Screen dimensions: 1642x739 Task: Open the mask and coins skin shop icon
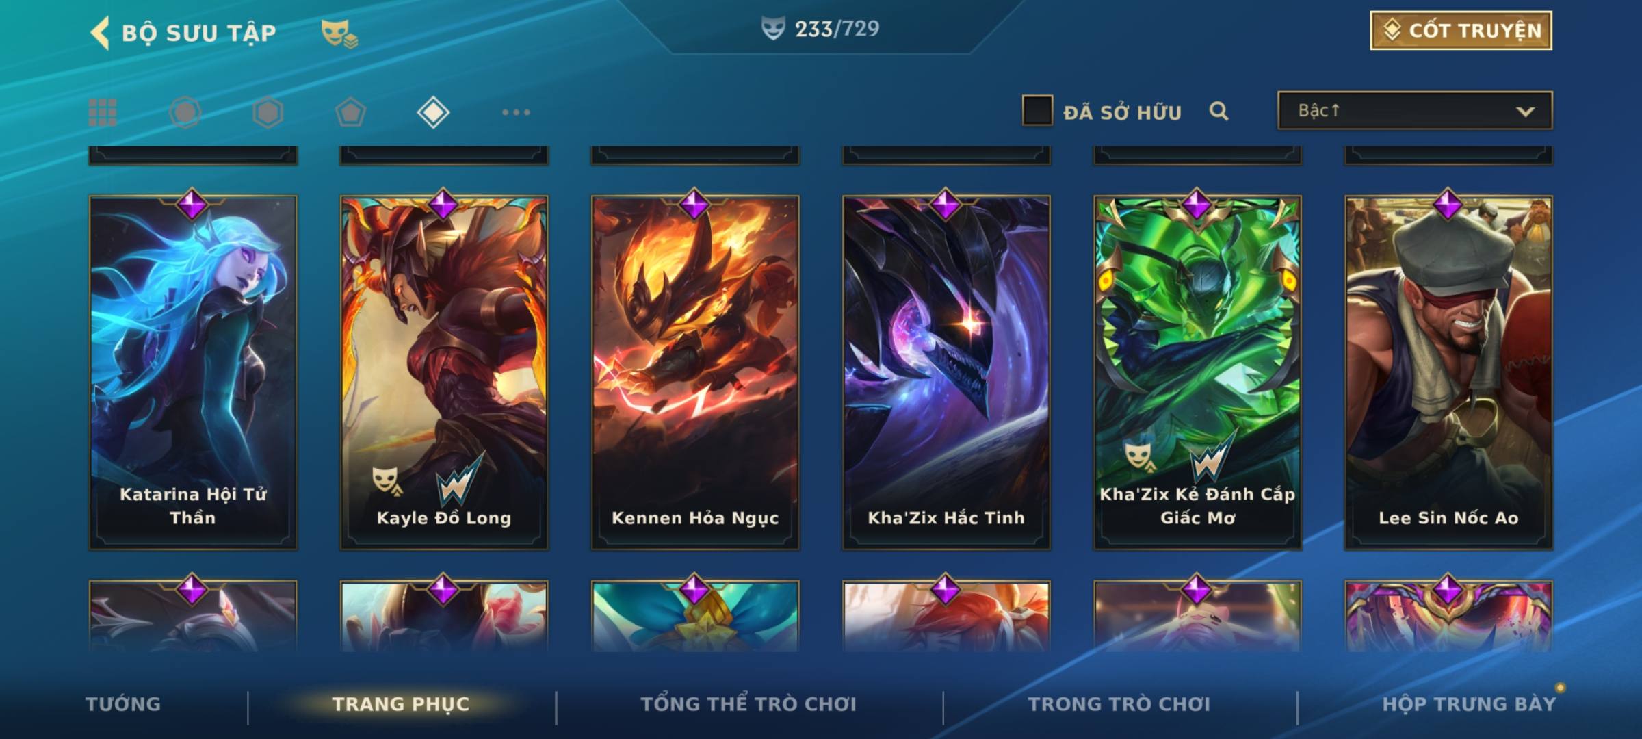click(x=339, y=34)
